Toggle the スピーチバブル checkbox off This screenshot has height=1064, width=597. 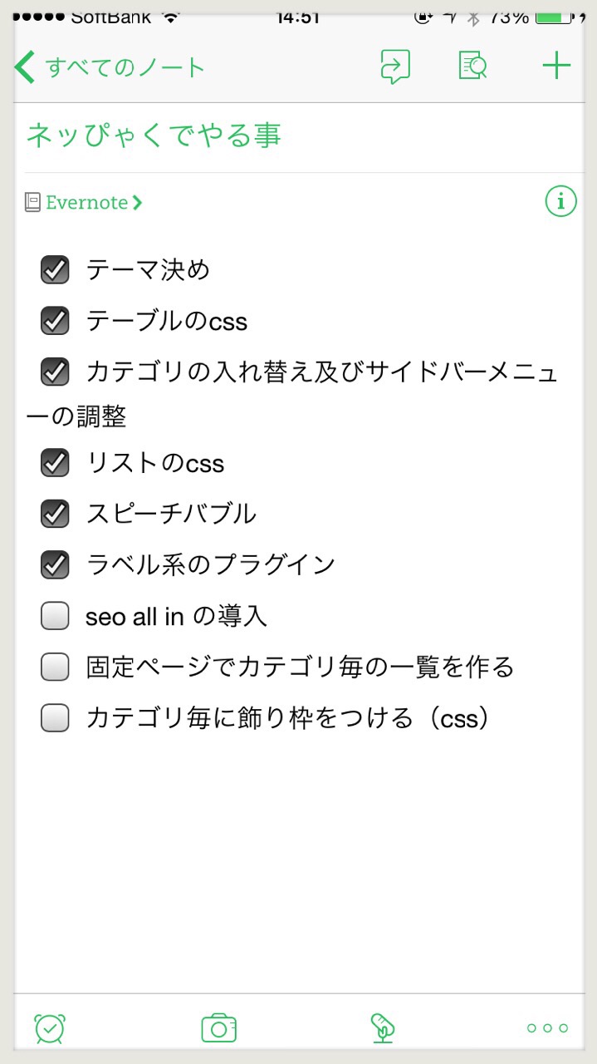(x=55, y=514)
